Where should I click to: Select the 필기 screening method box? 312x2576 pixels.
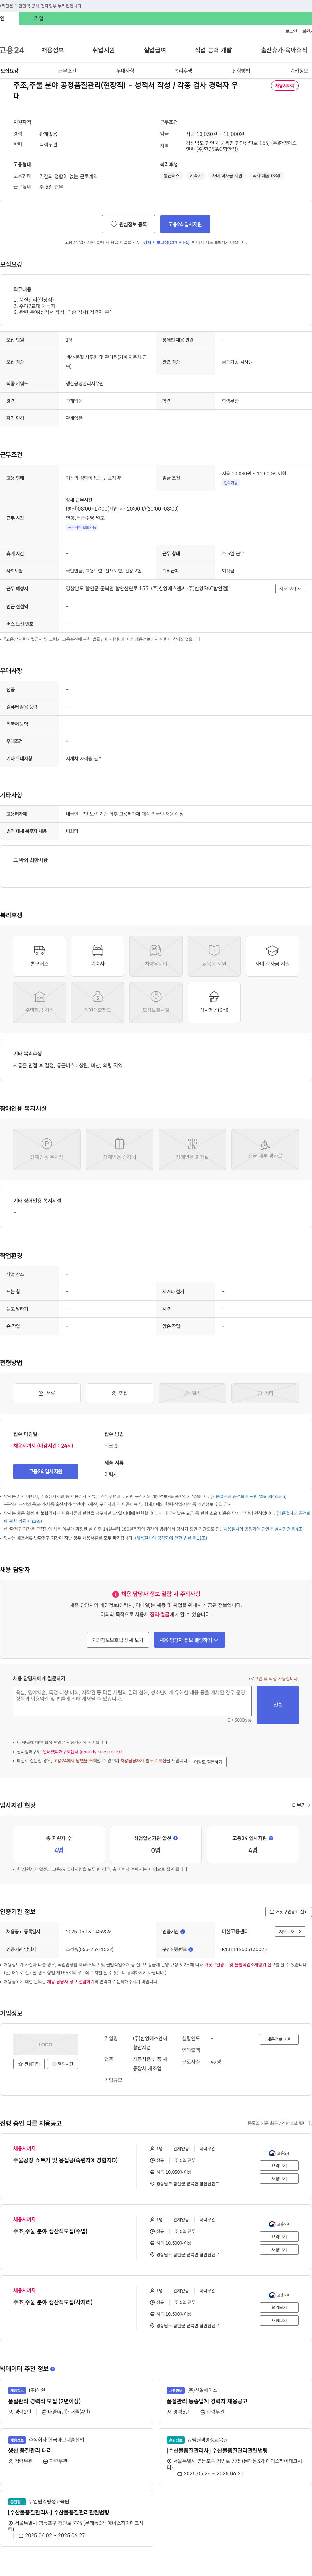[192, 1393]
